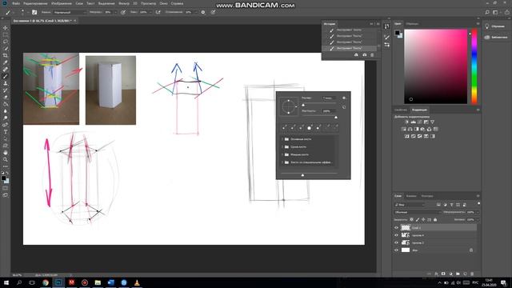Click the brush hardness slider handle

click(336, 118)
